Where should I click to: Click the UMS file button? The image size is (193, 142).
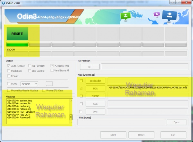click(x=96, y=111)
